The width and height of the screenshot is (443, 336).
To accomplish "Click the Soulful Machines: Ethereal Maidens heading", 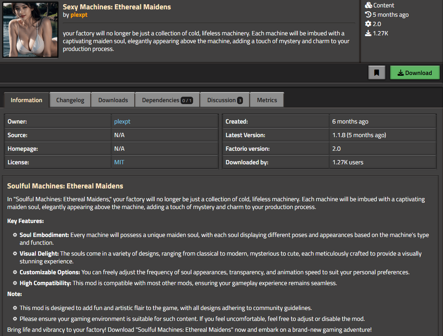I will pyautogui.click(x=65, y=186).
